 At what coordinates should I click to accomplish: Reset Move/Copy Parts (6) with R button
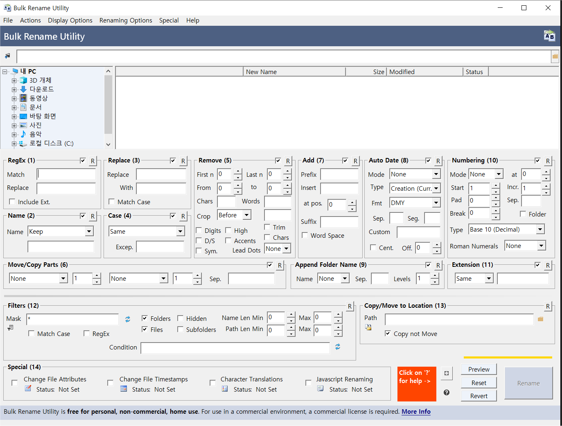[280, 265]
